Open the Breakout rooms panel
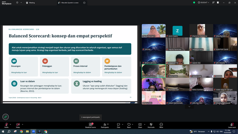 pos(91,125)
